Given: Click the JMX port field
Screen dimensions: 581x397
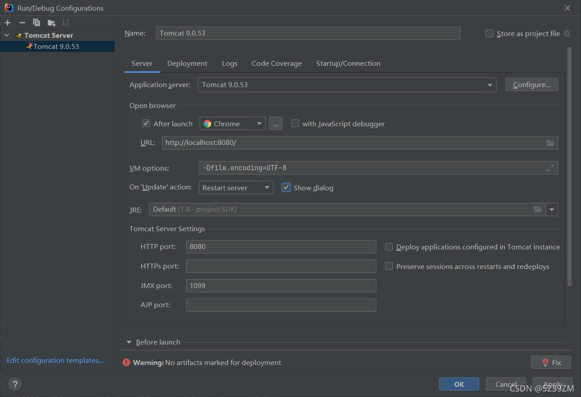Looking at the screenshot, I should (x=281, y=285).
